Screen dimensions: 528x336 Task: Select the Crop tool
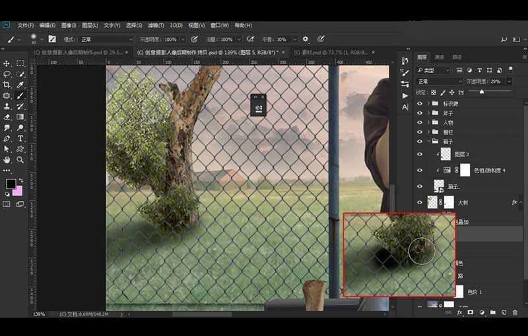(x=7, y=85)
